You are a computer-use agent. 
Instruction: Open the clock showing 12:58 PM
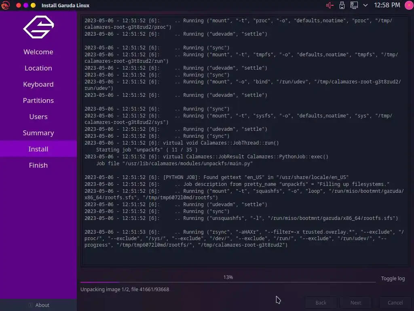387,5
